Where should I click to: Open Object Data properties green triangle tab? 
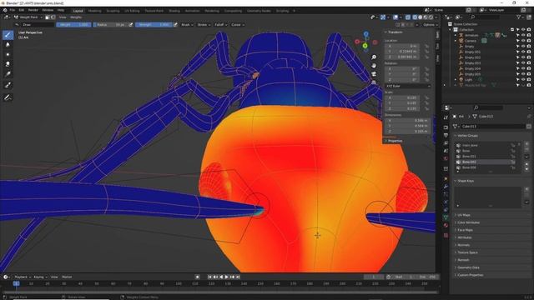(x=446, y=217)
